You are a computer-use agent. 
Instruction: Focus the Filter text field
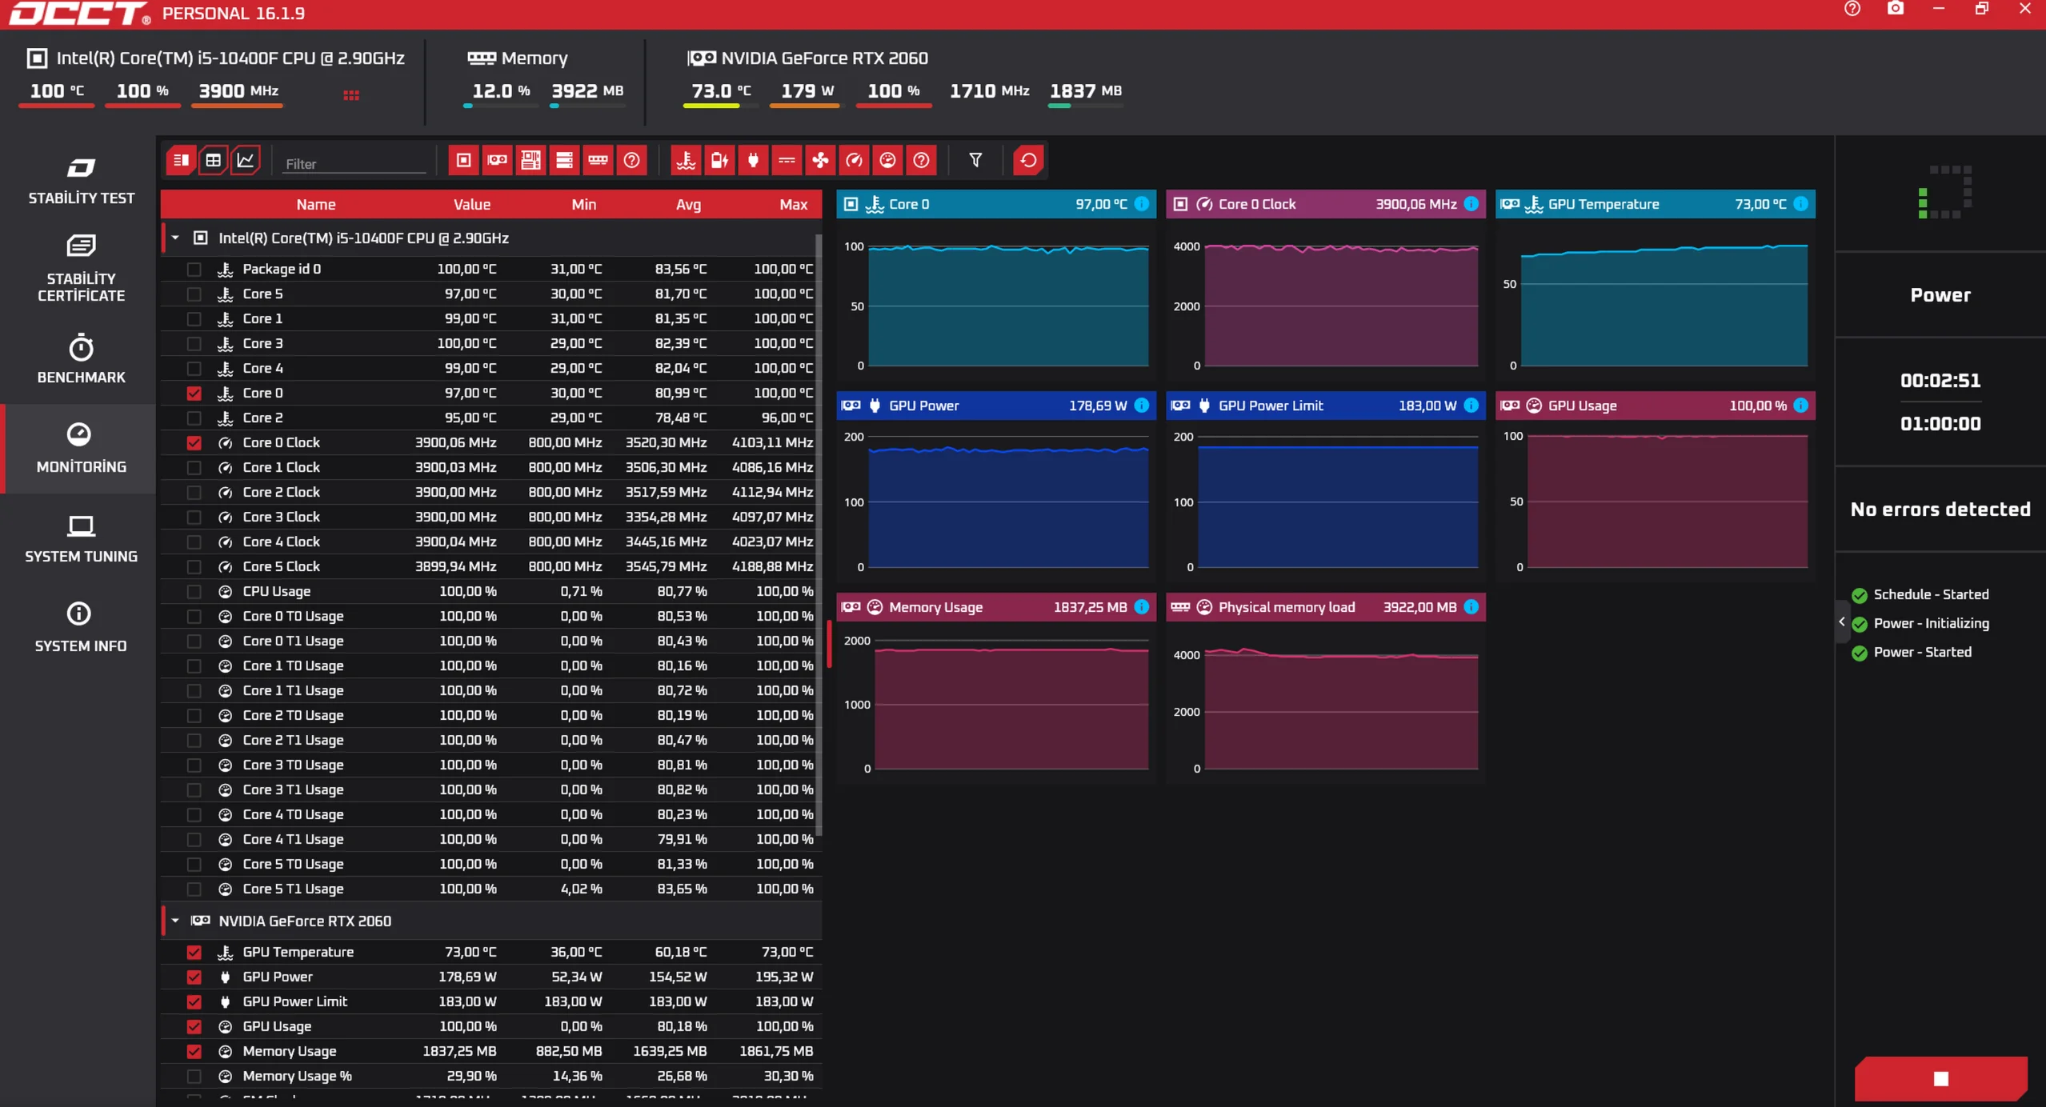point(354,164)
